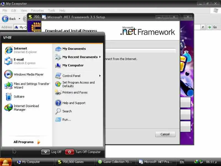Open Windows Media Player icon

tap(8, 74)
